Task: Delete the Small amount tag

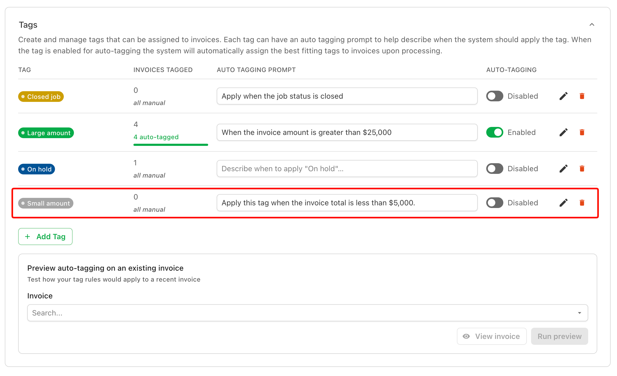Action: point(582,203)
